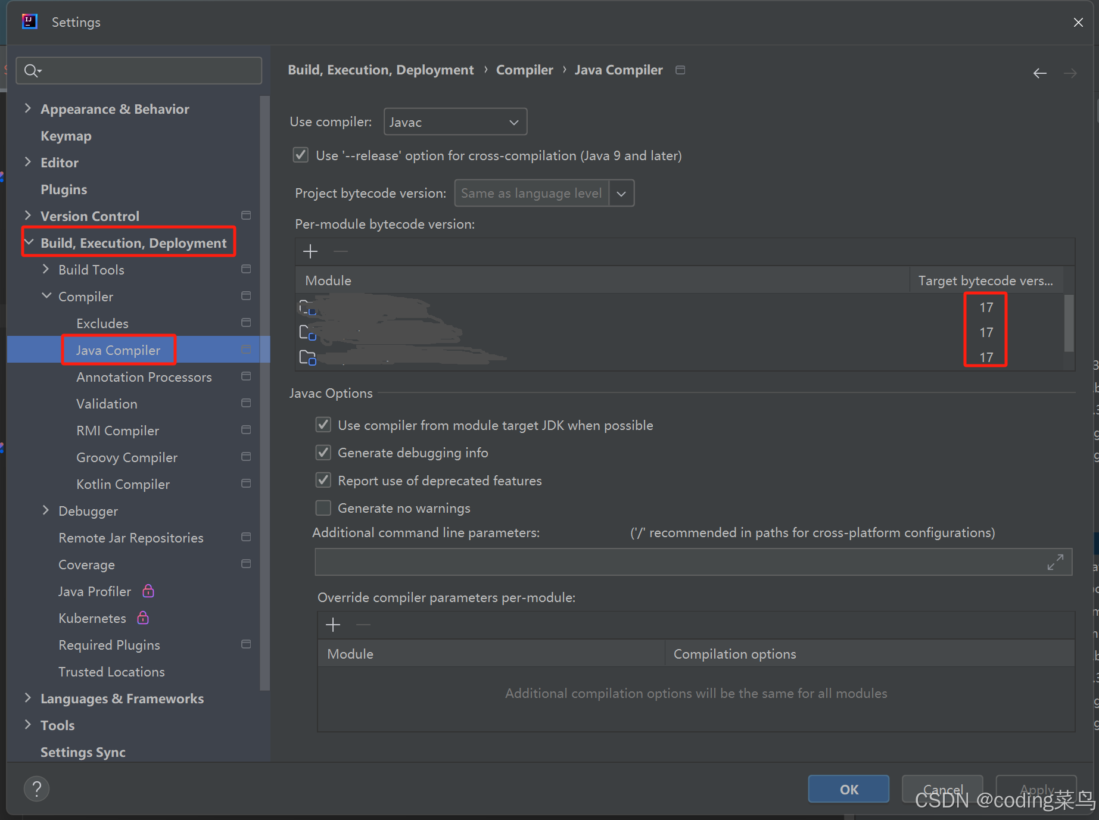1099x820 pixels.
Task: Remove selected per-module bytecode version entry
Action: pos(341,251)
